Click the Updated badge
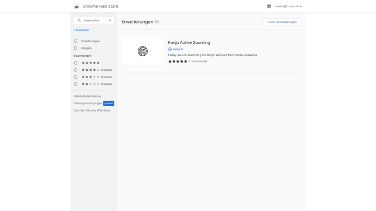 click(x=109, y=103)
